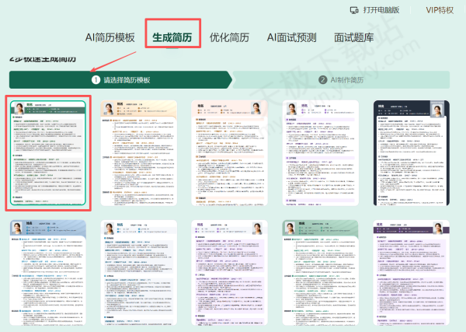Open the AI面试预测 tab

tap(292, 37)
